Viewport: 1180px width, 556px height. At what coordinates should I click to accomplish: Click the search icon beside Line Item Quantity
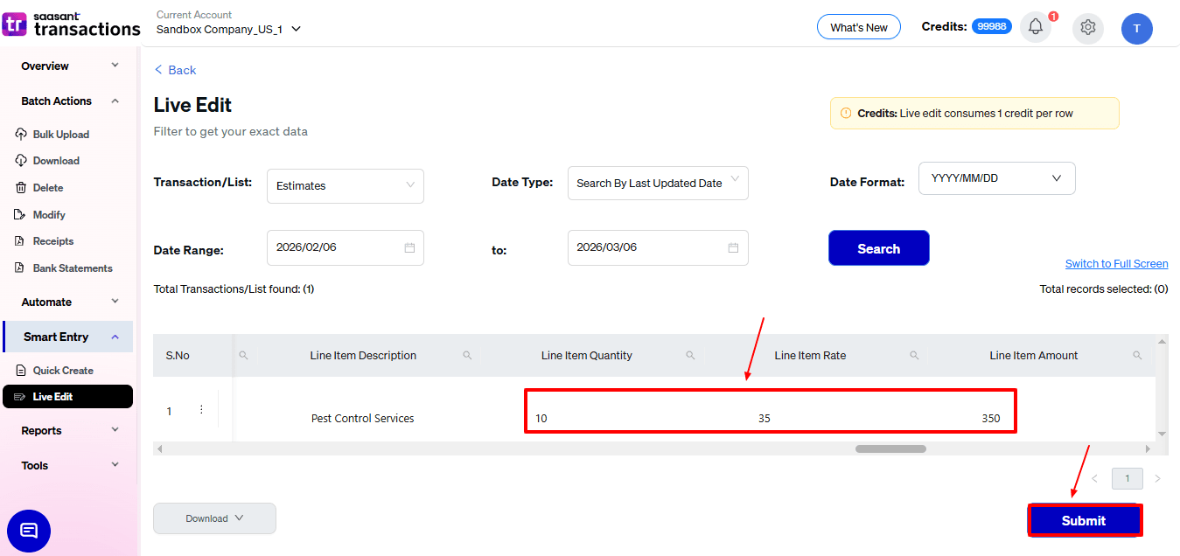[690, 356]
